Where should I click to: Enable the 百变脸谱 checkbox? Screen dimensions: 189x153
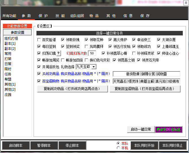(39, 40)
